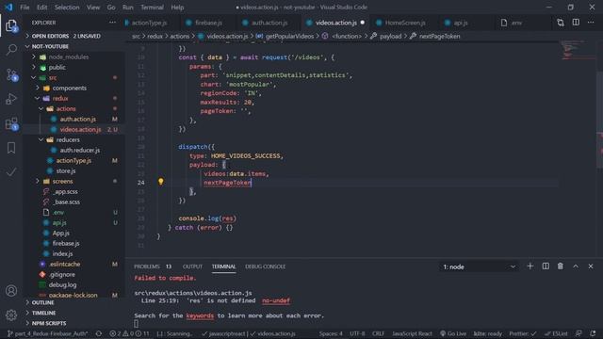
Task: Switch to the firebase.js editor tab
Action: pyautogui.click(x=208, y=23)
